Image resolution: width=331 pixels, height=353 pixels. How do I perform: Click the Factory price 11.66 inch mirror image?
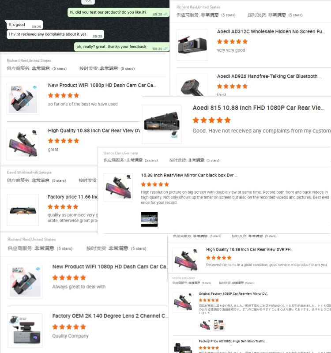point(23,210)
